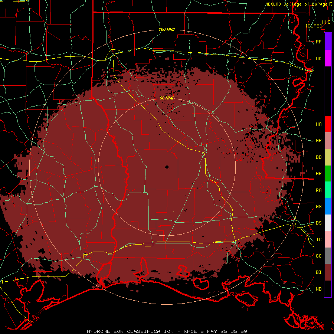Click the RA light green legend swatch

(x=328, y=190)
